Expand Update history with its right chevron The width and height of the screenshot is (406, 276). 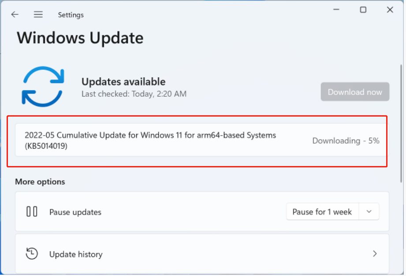point(375,254)
